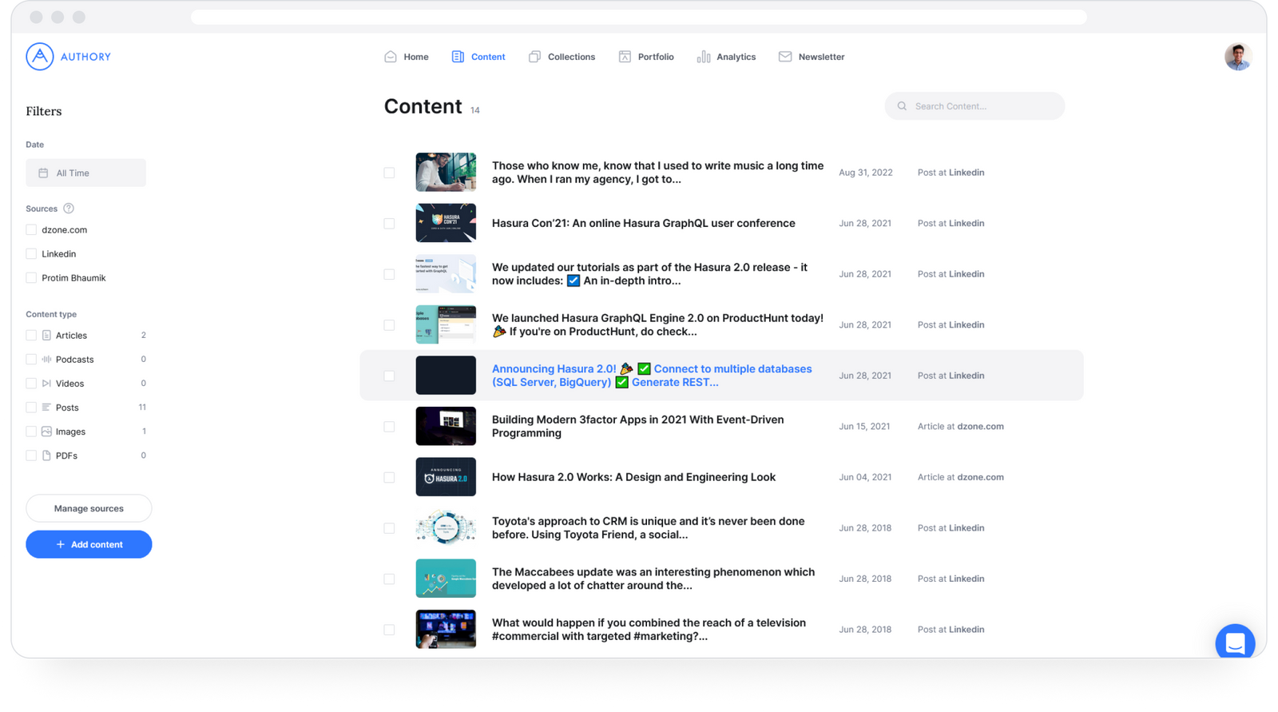Click the Newsletter envelope icon
The height and width of the screenshot is (712, 1278).
[785, 57]
